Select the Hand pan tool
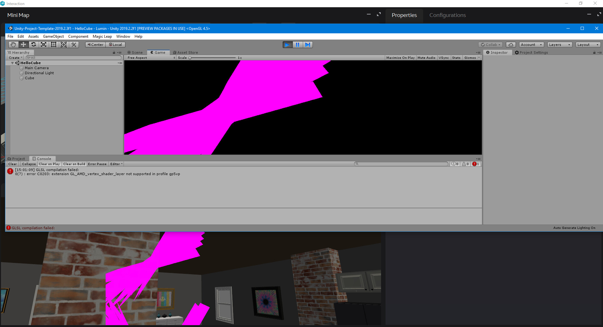 [x=13, y=45]
